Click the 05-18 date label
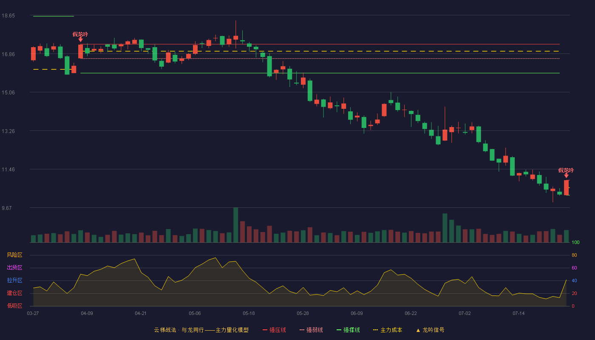Image resolution: width=595 pixels, height=340 pixels. point(249,313)
